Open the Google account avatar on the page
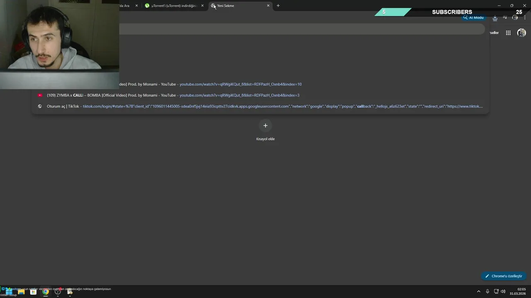This screenshot has height=298, width=531. click(x=521, y=33)
